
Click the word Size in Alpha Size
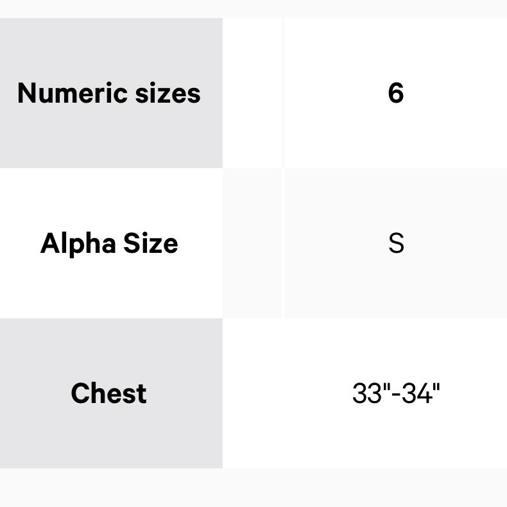coord(151,244)
